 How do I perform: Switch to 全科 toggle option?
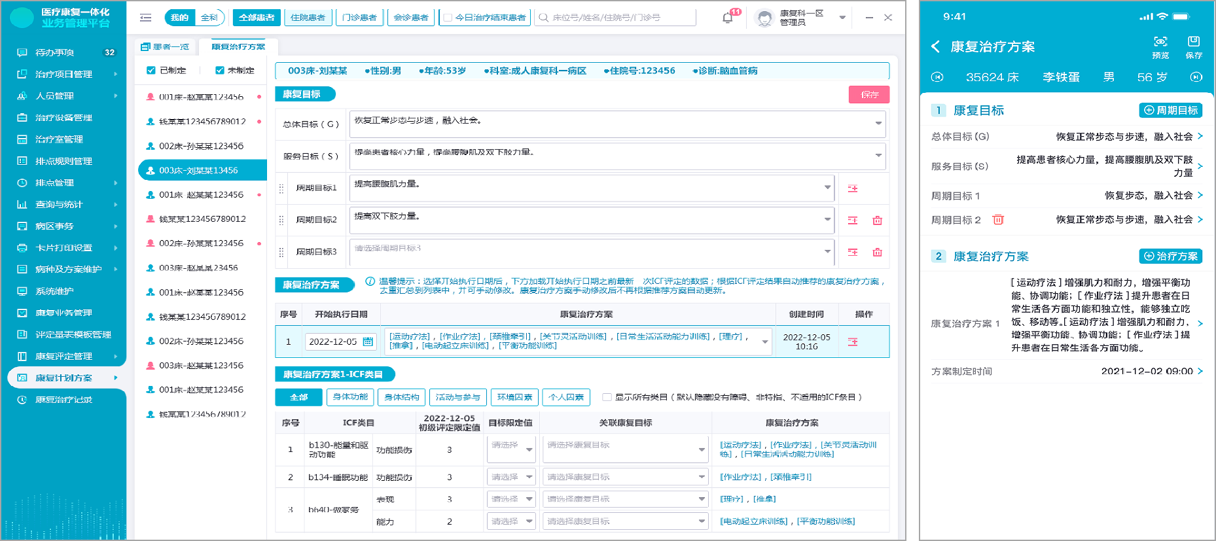[209, 18]
